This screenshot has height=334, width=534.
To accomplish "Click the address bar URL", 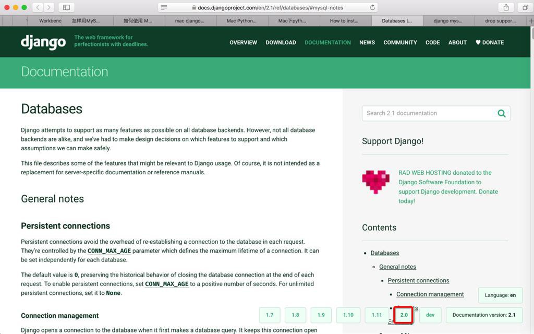I will point(270,7).
